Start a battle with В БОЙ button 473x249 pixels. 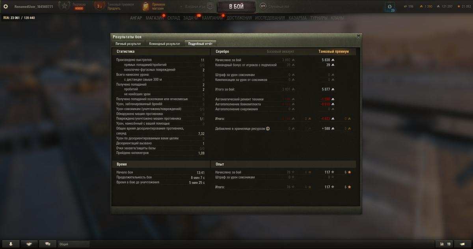(x=236, y=7)
